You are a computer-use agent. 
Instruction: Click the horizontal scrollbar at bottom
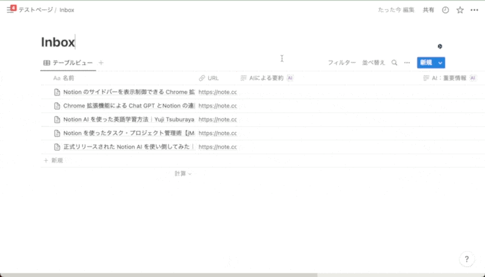tap(159, 275)
